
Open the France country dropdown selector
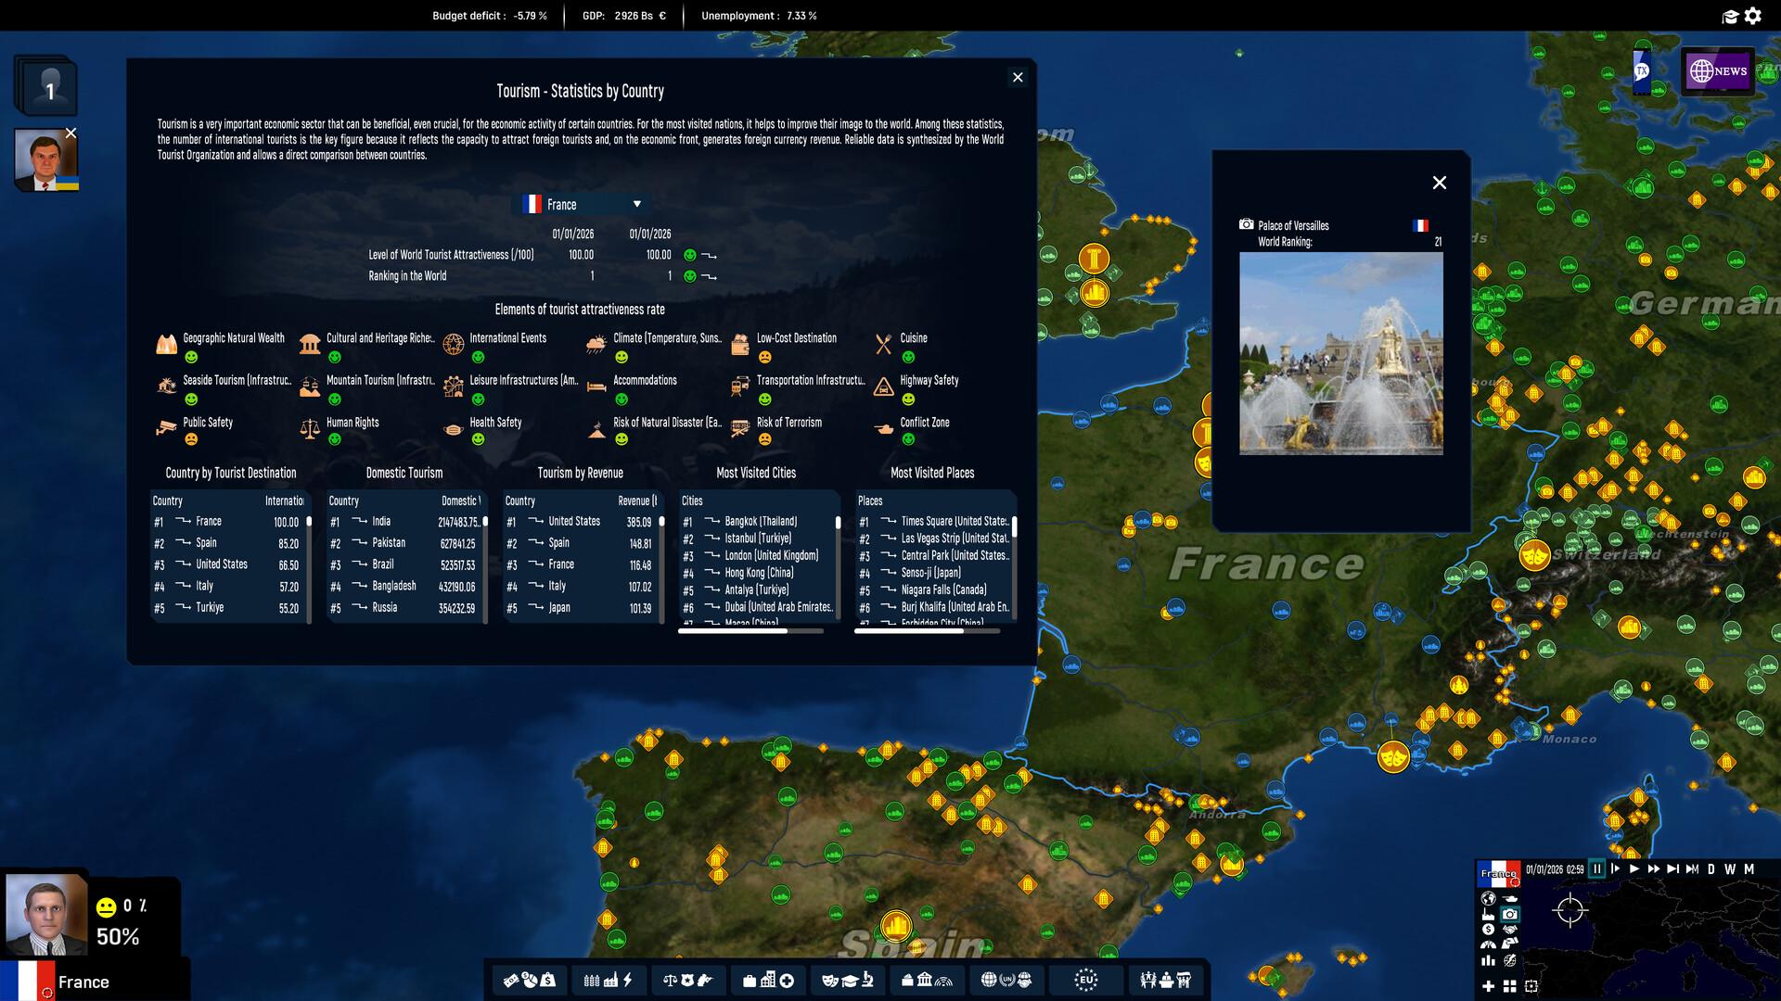(x=581, y=204)
